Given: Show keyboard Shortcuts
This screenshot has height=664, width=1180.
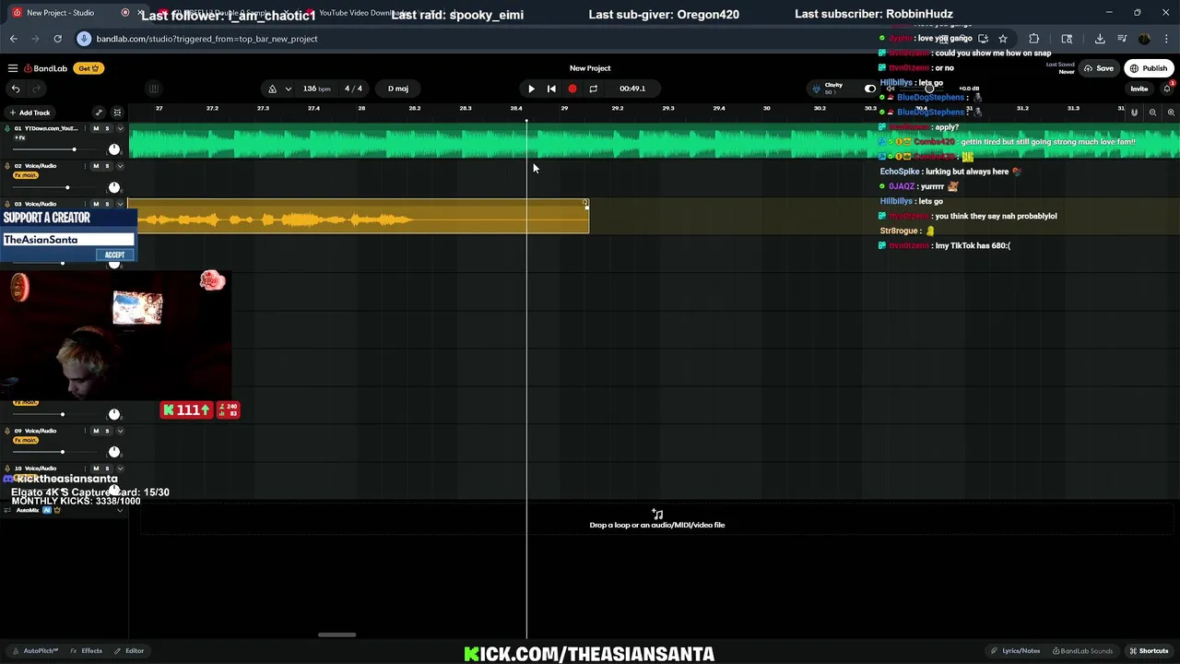Looking at the screenshot, I should 1150,651.
